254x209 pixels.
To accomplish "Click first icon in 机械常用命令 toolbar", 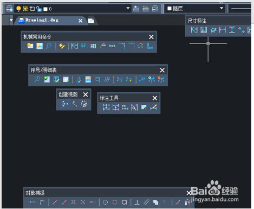I will (x=30, y=46).
